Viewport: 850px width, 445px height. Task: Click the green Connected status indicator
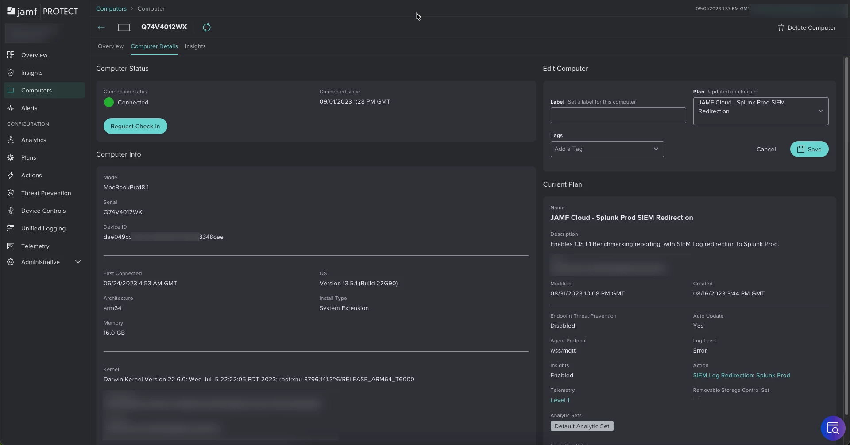click(108, 102)
